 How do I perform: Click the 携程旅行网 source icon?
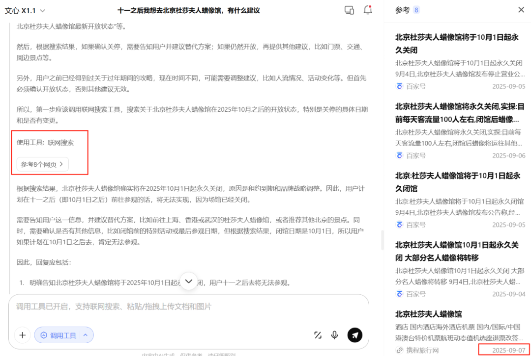pos(399,350)
